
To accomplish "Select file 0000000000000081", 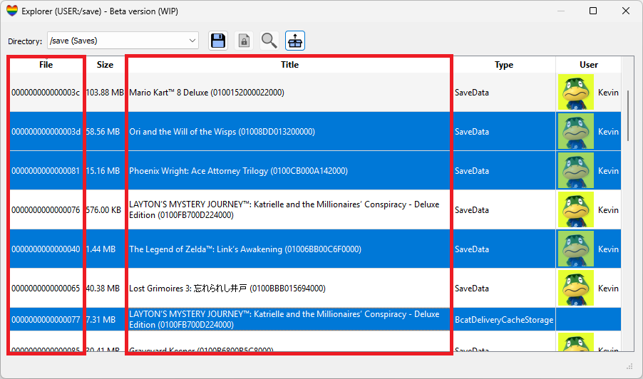I will coord(46,171).
